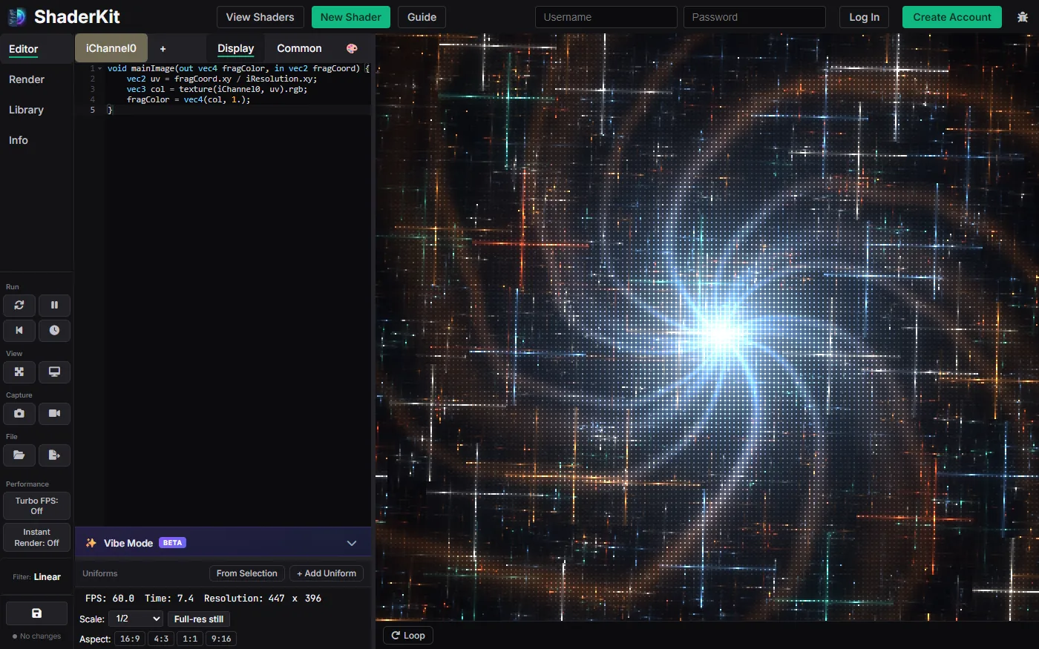Rewind shader time to start

coord(19,330)
